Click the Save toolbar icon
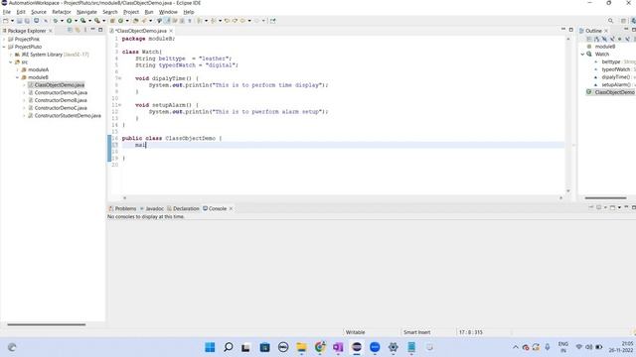This screenshot has height=357, width=636. (x=19, y=21)
